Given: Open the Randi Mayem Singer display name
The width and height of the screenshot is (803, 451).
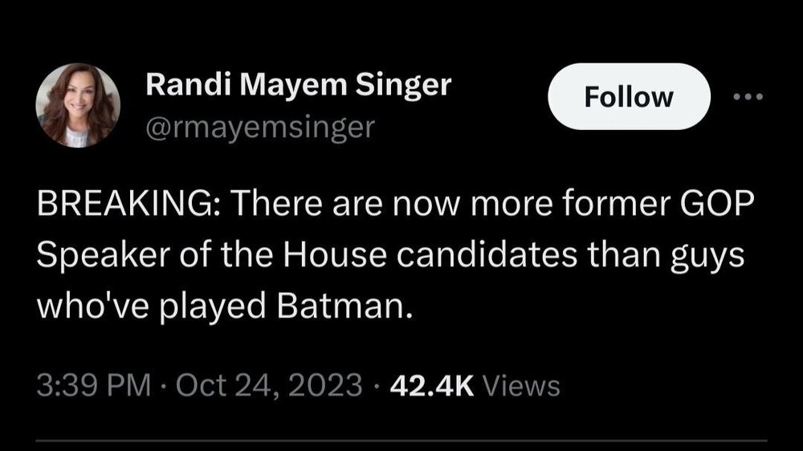Looking at the screenshot, I should [298, 85].
